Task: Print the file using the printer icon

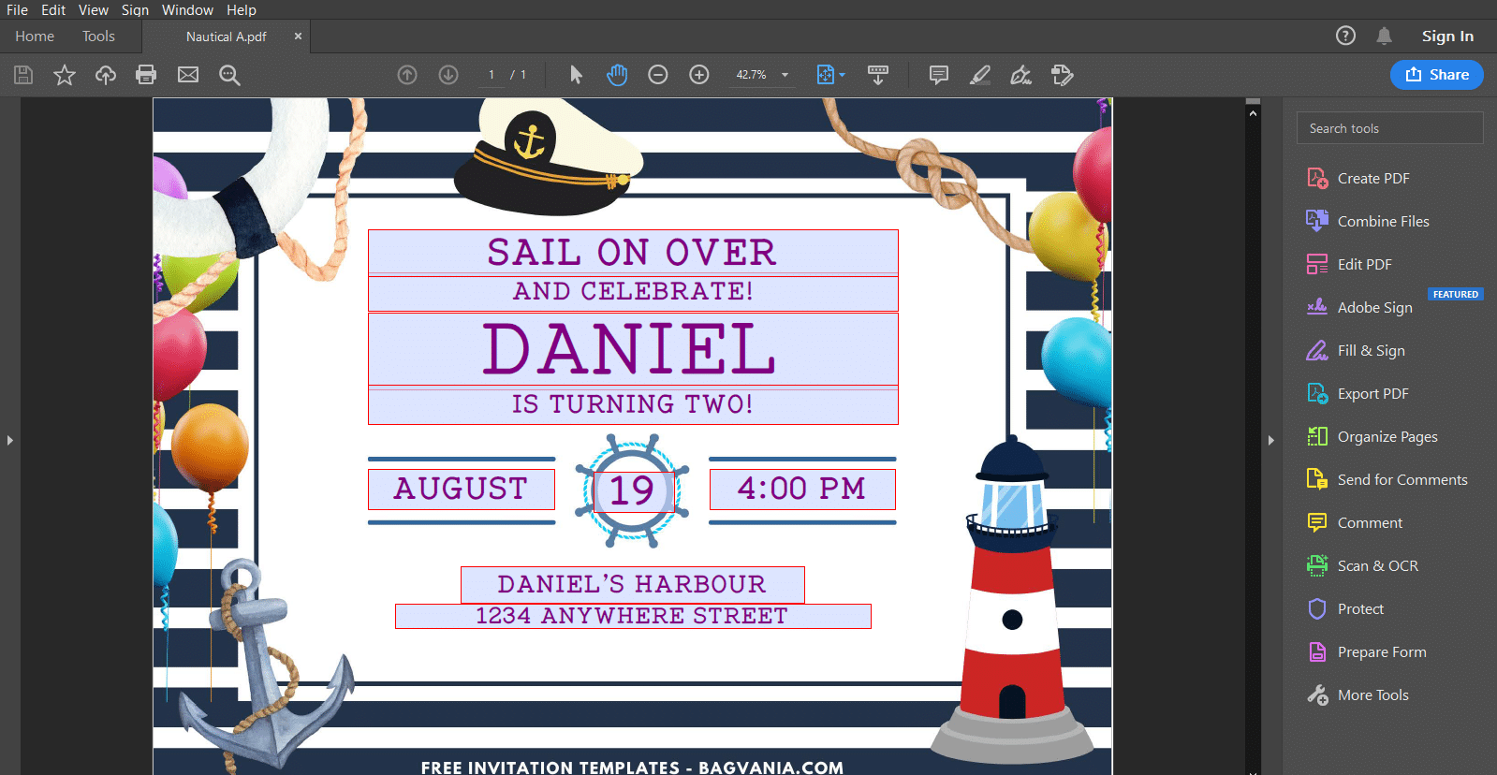Action: coord(146,75)
